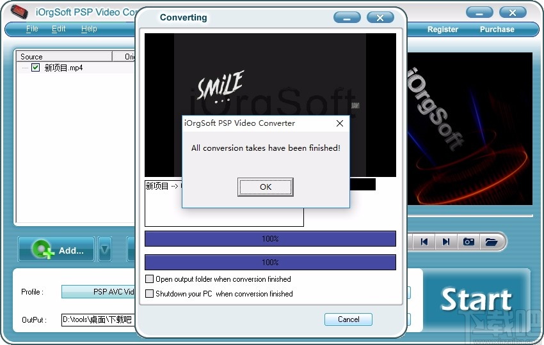Screen dimensions: 544x345
Task: Open the snapshot folder icon
Action: click(x=492, y=241)
